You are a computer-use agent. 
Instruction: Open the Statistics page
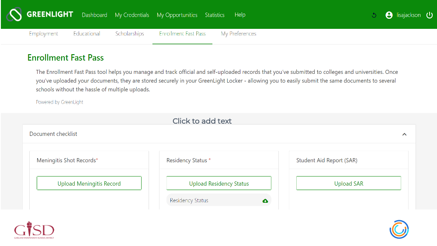point(215,15)
